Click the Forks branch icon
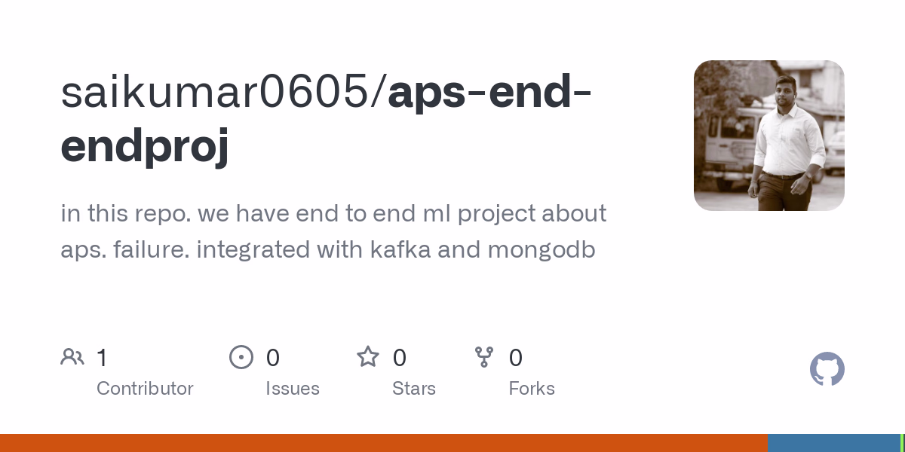 [x=484, y=357]
